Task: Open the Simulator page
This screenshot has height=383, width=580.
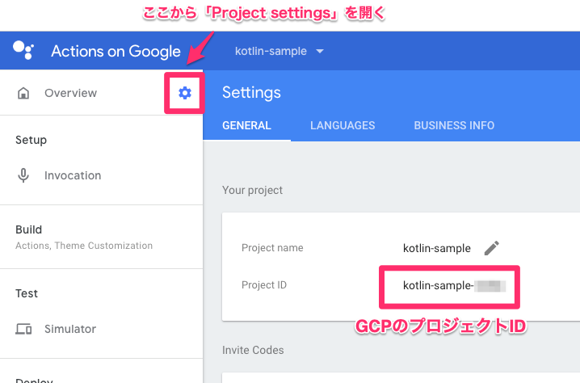Action: tap(70, 329)
